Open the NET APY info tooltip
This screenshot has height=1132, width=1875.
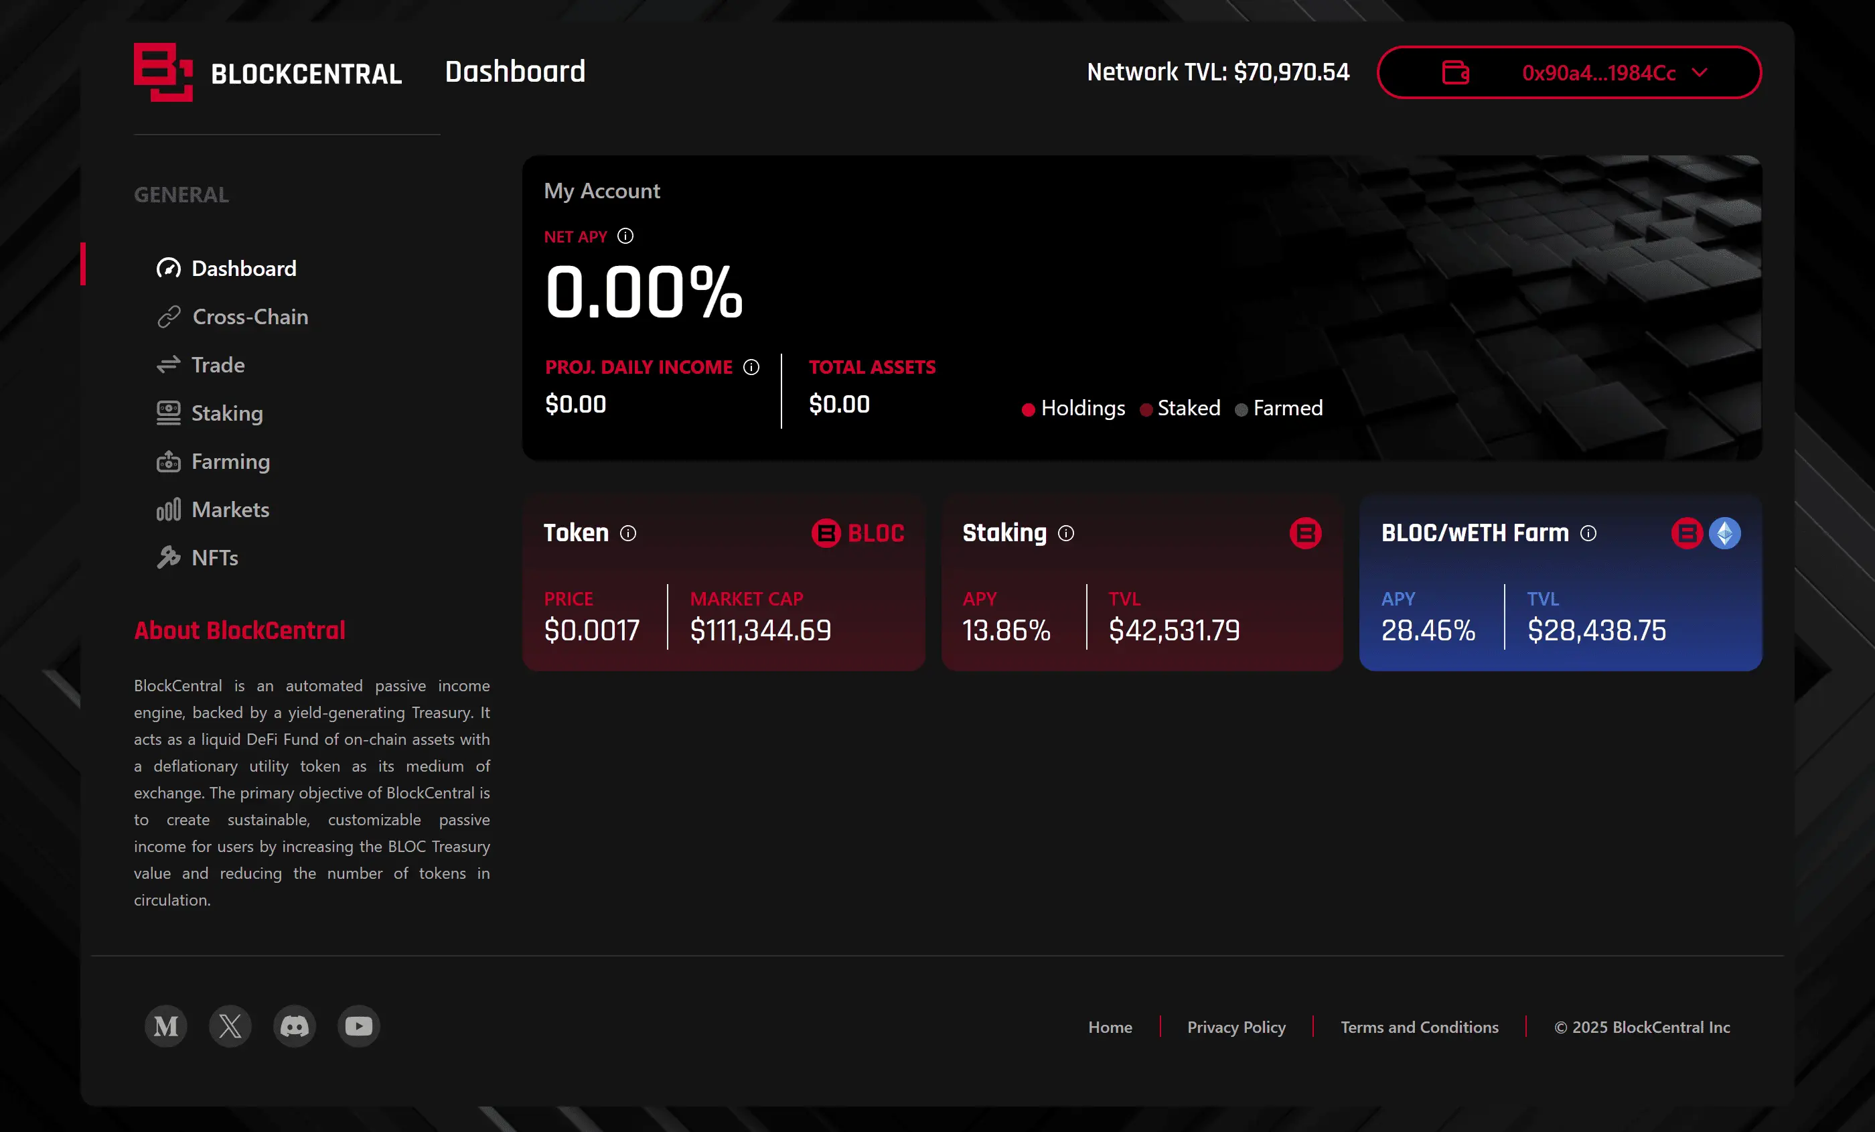[626, 236]
